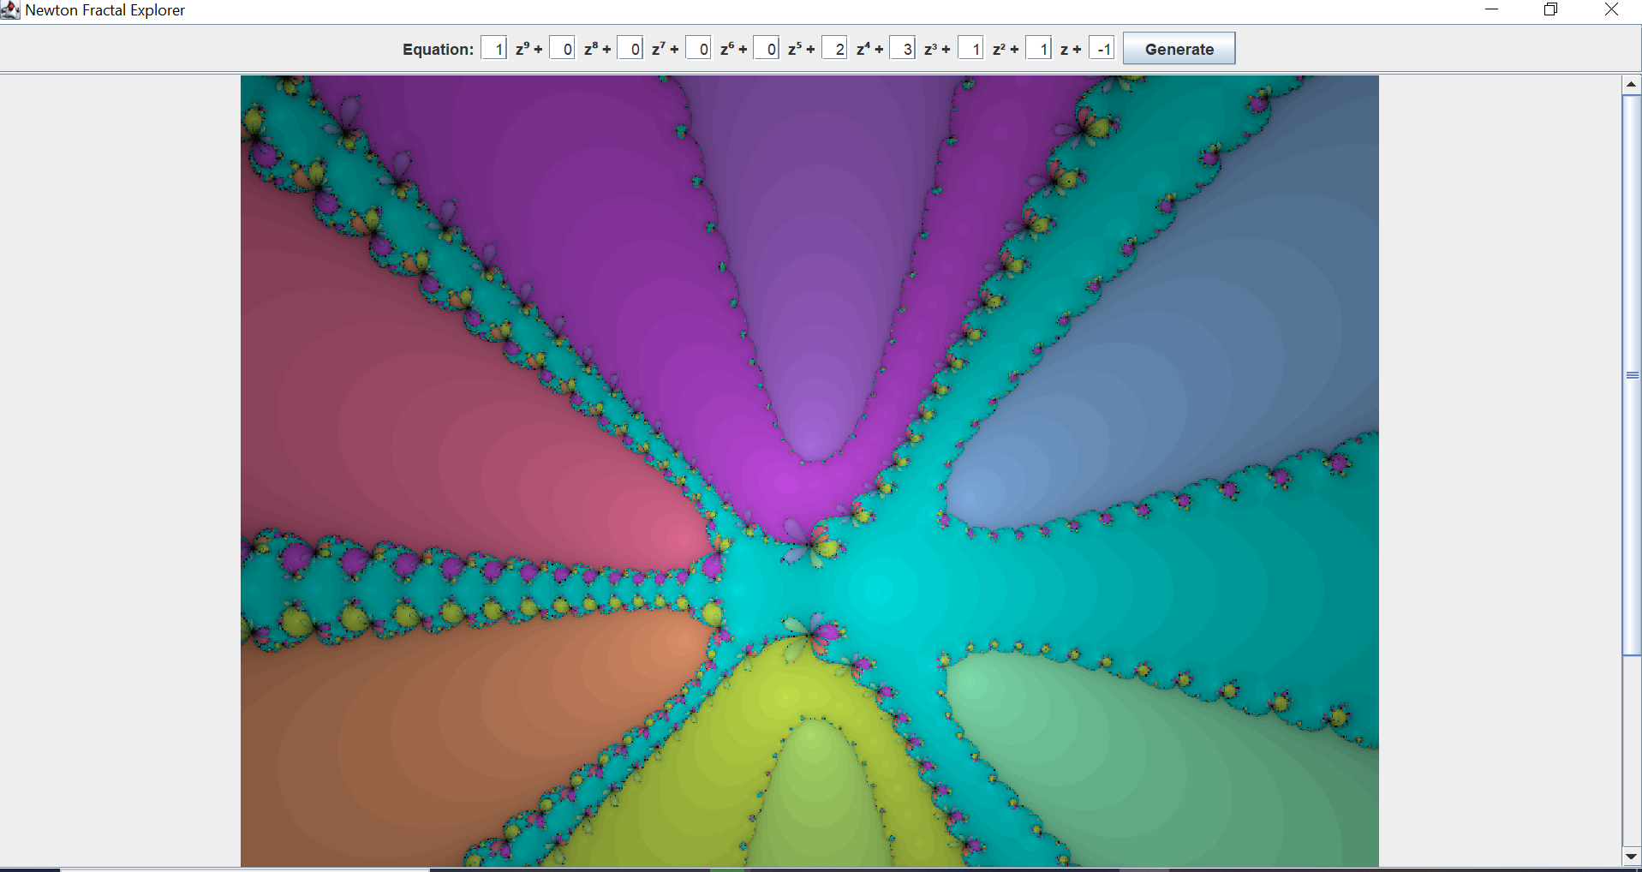Select the z⁷ coefficient input
Image resolution: width=1642 pixels, height=872 pixels.
pos(631,48)
